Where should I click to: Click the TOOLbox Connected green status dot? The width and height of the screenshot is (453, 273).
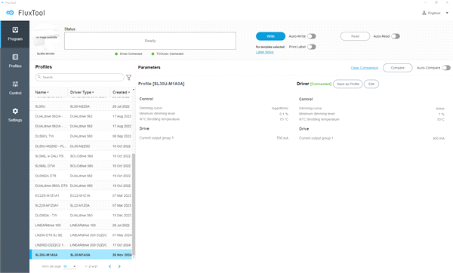[153, 54]
